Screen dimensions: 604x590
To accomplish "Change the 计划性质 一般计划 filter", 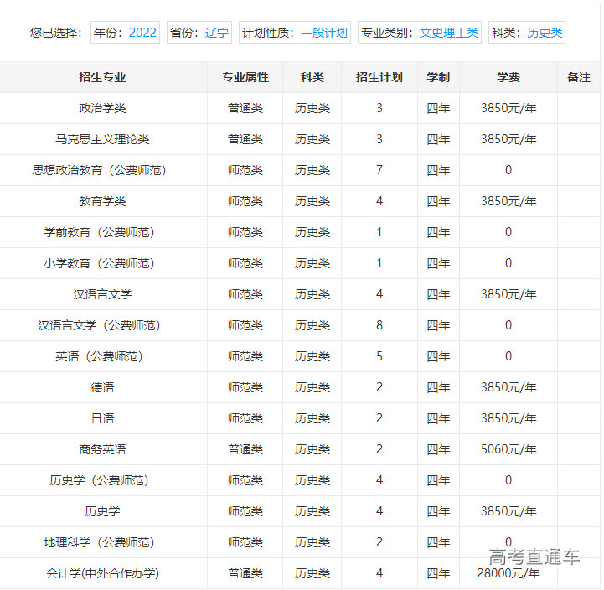I will (x=294, y=33).
